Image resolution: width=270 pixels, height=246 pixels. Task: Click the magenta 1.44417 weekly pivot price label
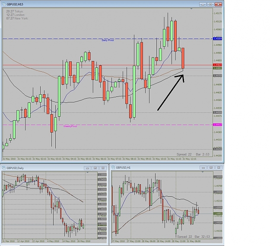[x=218, y=125]
